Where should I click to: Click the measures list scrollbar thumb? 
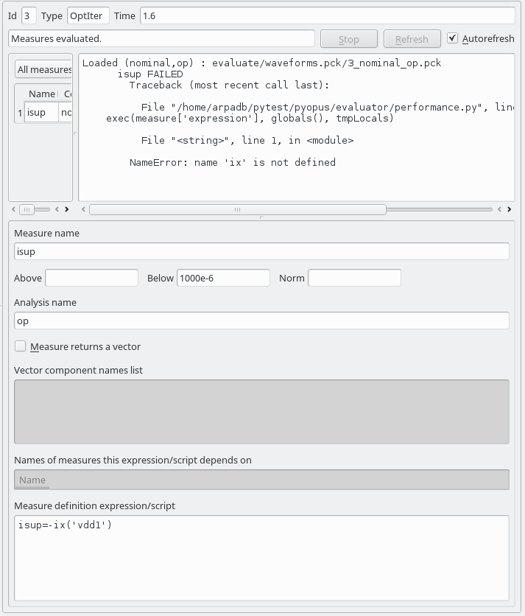tap(27, 209)
